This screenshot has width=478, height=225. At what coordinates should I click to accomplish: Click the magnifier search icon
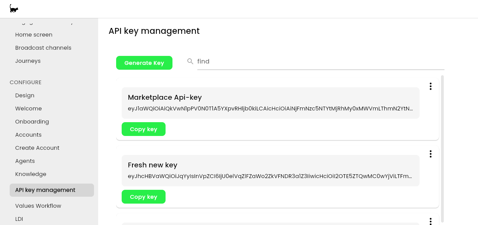(190, 61)
